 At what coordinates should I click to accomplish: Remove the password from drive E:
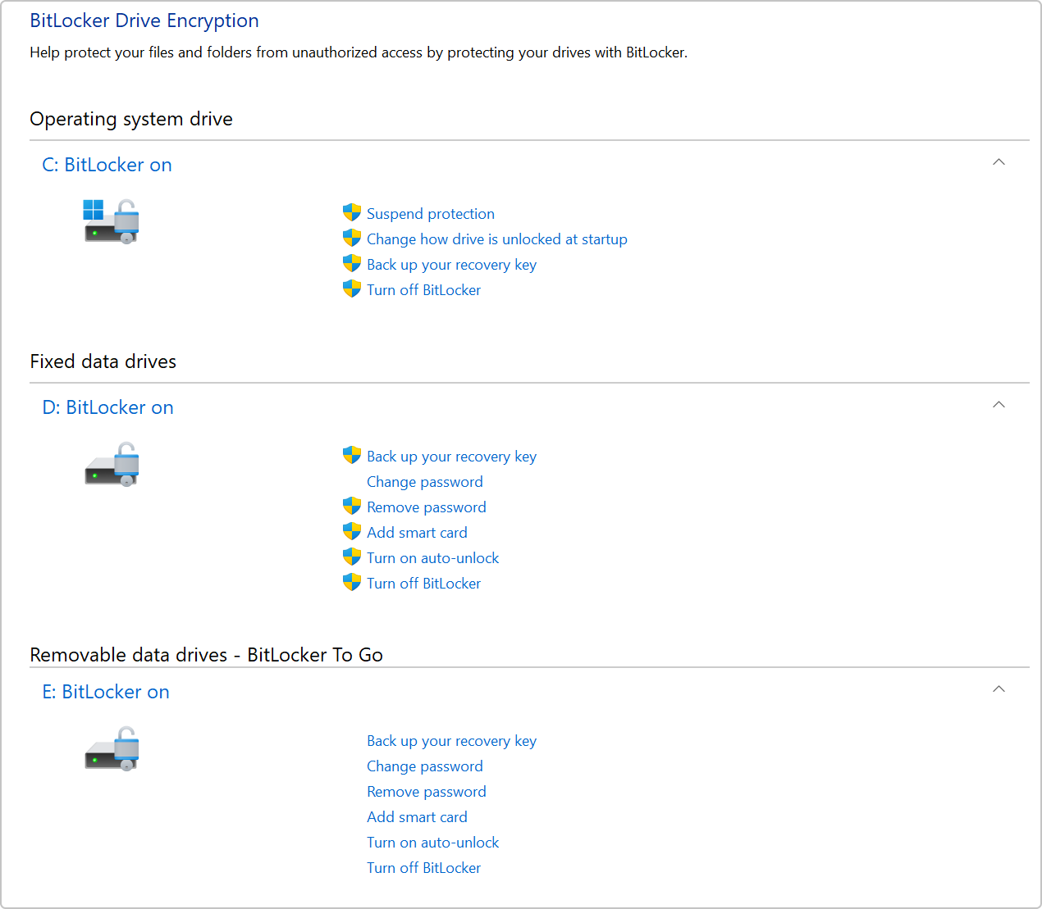click(x=426, y=791)
